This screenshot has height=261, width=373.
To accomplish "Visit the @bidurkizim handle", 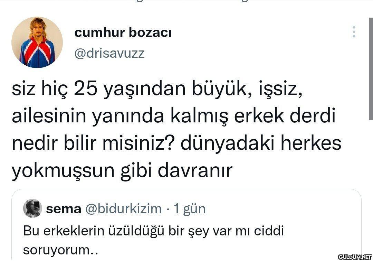I will tap(123, 209).
